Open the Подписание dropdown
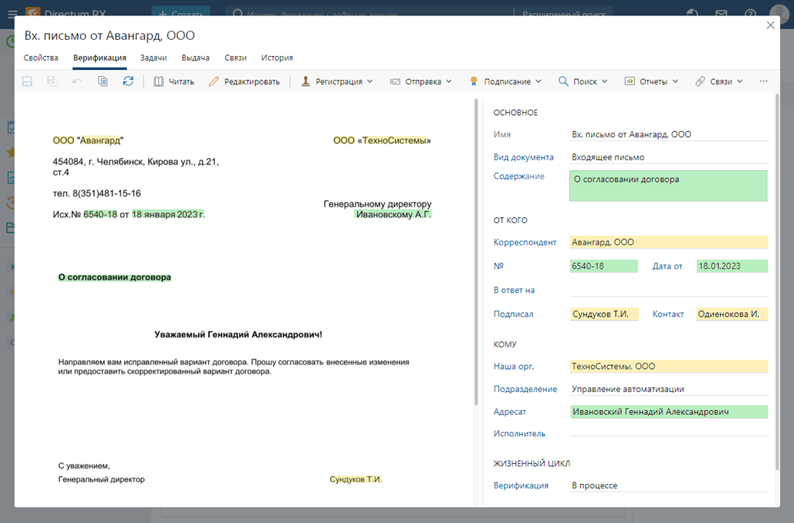 pyautogui.click(x=505, y=81)
